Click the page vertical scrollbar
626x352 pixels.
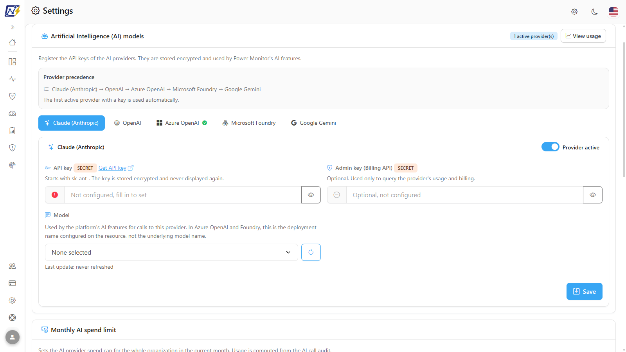pos(624,110)
